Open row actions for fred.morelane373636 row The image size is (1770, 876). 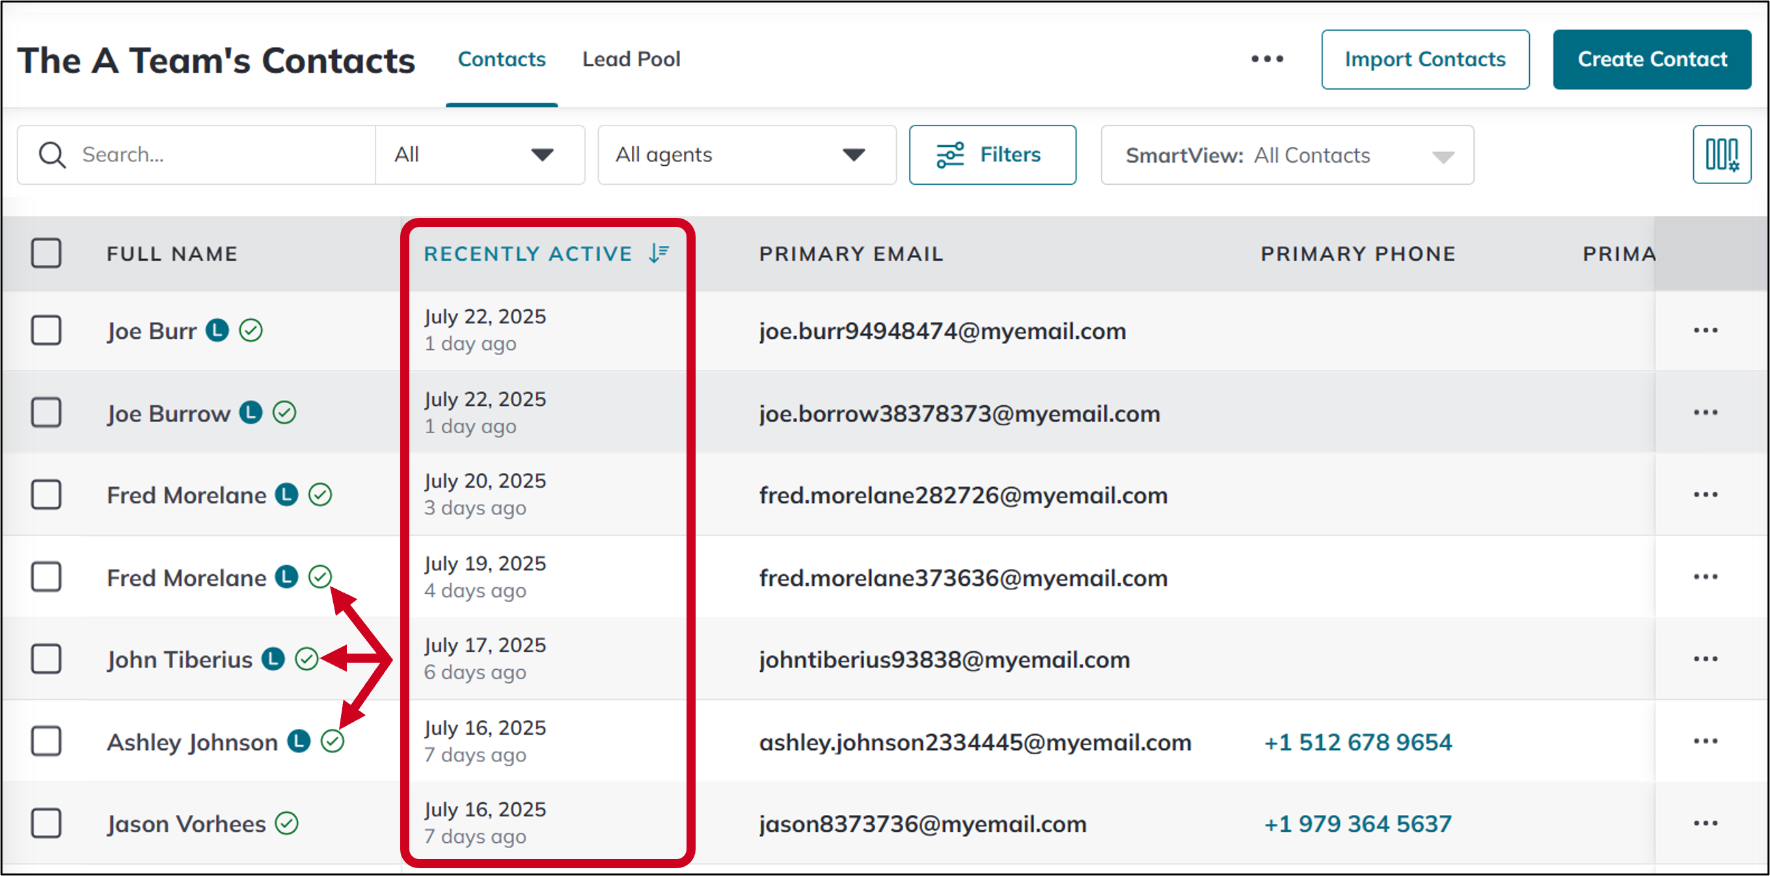point(1706,577)
